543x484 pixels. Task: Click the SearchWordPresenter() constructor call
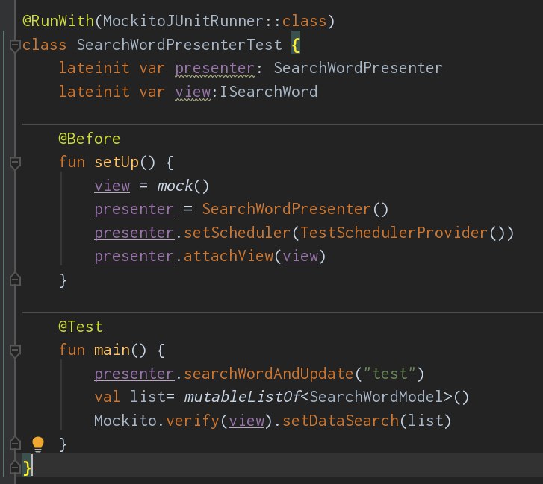click(295, 209)
